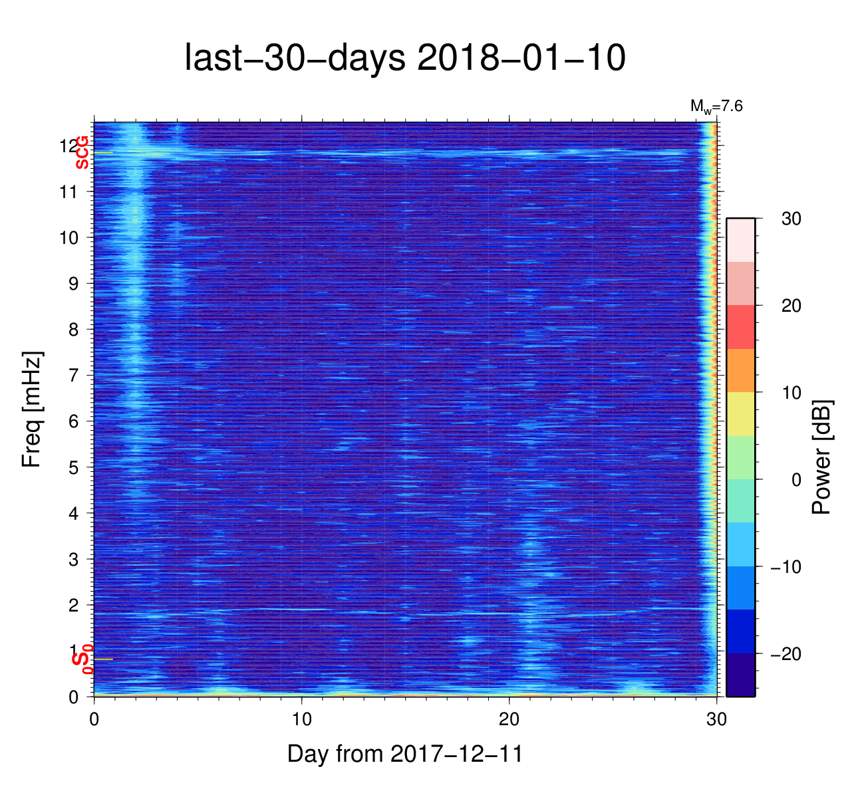Screen dimensions: 858x791
Task: Pick the palest pink top colorbar segment
Action: pos(740,240)
